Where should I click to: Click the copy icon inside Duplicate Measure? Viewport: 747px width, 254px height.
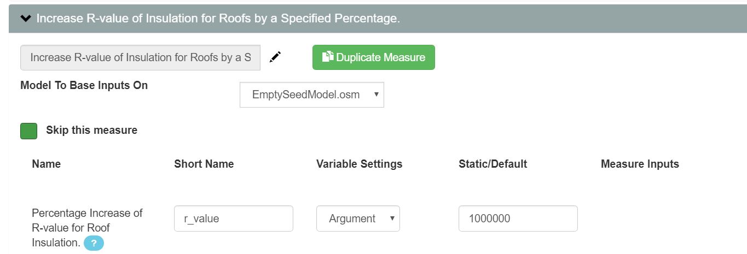[328, 56]
